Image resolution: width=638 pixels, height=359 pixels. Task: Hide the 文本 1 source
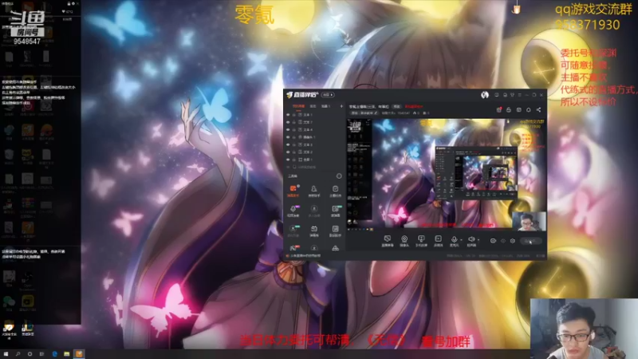(x=288, y=115)
